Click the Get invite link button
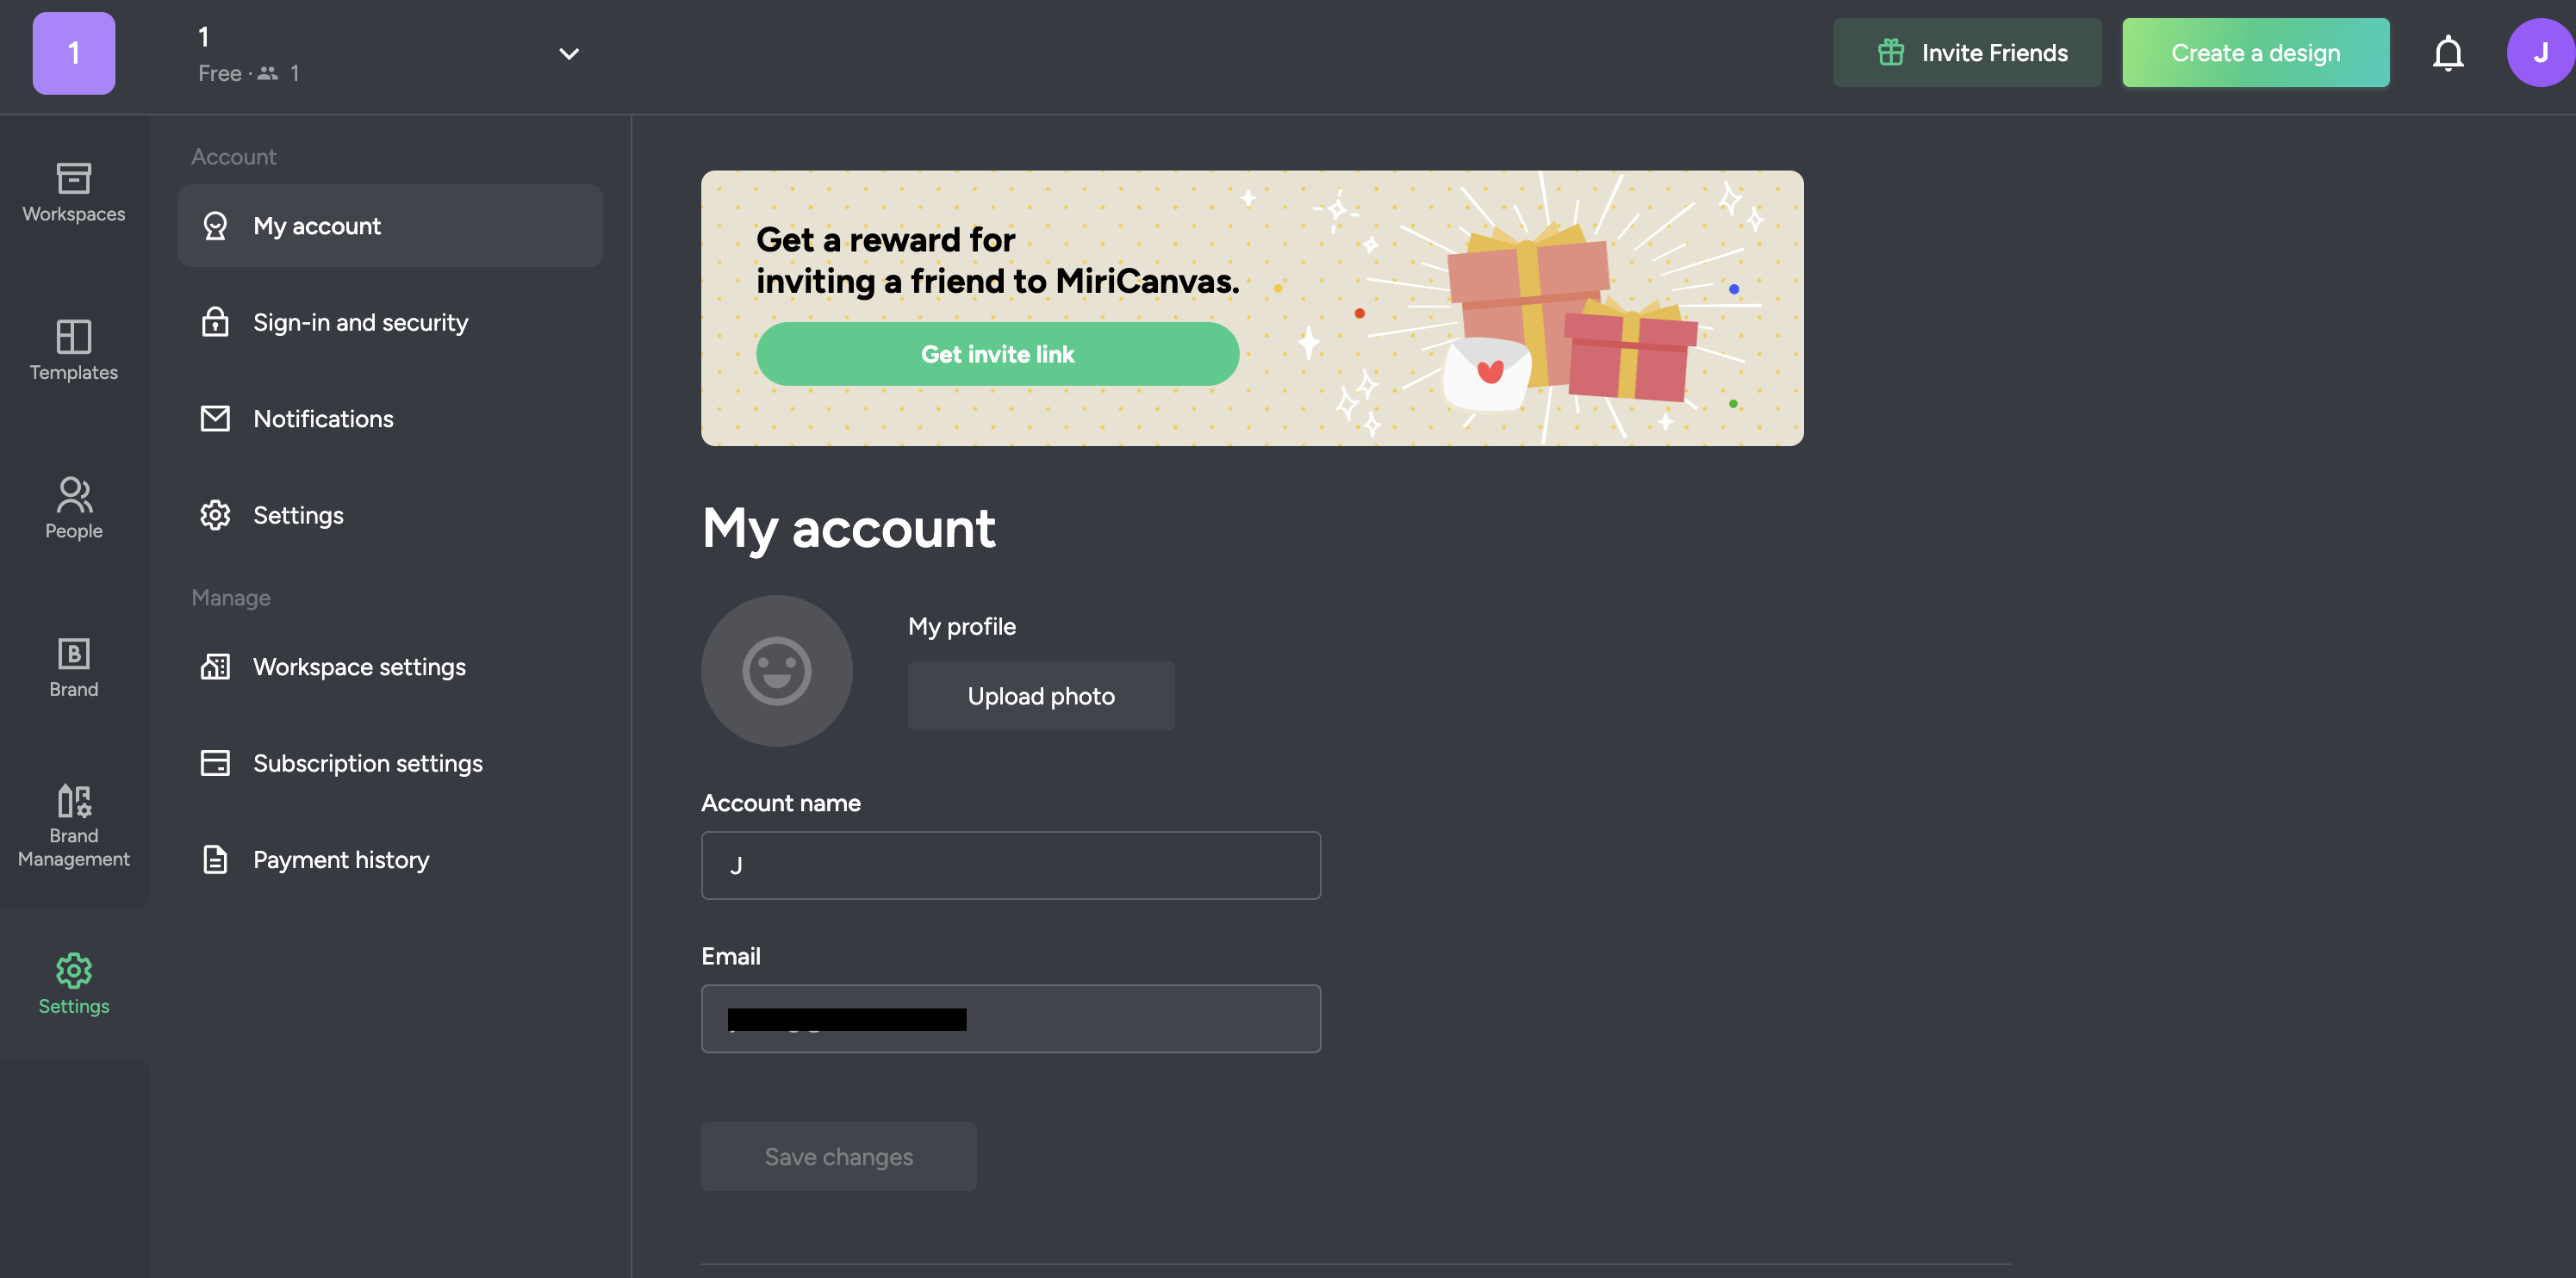 coord(997,354)
